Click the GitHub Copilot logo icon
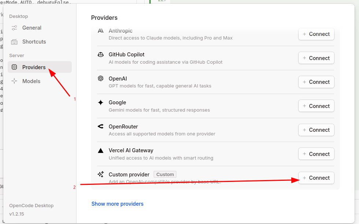 coord(101,55)
